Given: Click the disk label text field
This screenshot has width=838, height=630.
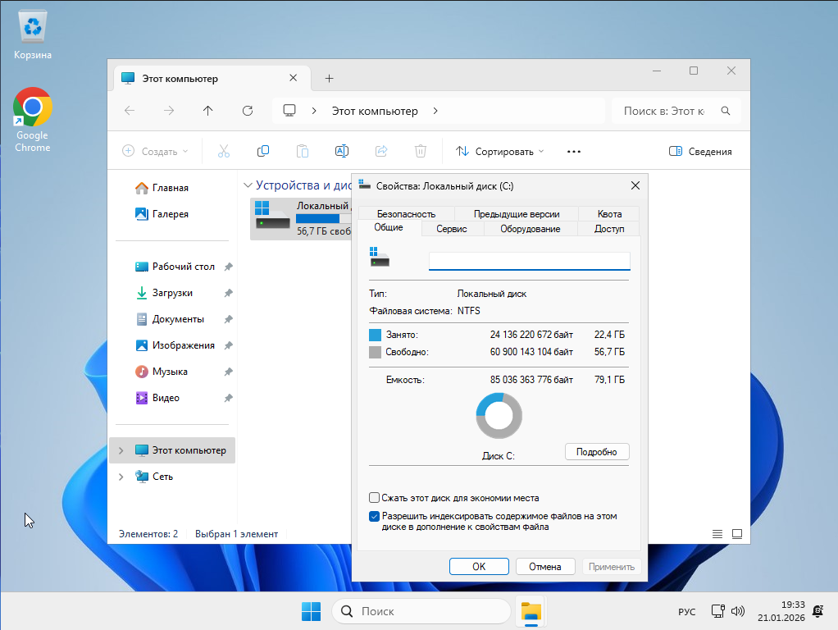Looking at the screenshot, I should (x=529, y=261).
